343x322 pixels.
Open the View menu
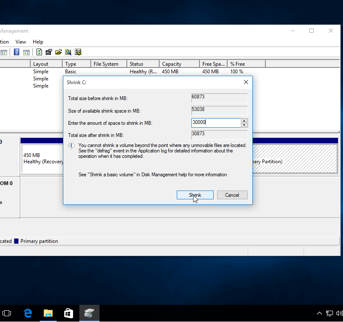[x=21, y=41]
